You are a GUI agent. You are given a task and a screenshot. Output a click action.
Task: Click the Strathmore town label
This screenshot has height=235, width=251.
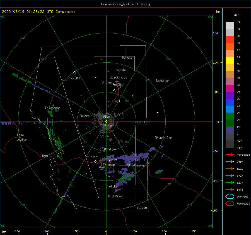point(136,165)
